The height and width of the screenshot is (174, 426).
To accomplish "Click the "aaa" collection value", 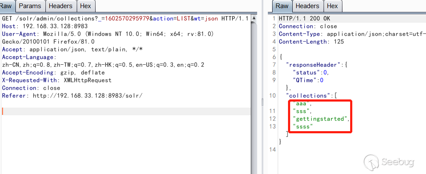I will 300,104.
